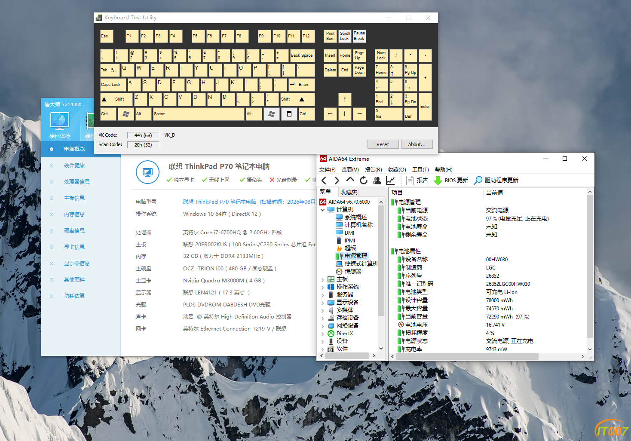631x441 pixels.
Task: Open 显卡信息 in 鲁大师 sidebar
Action: [x=74, y=247]
